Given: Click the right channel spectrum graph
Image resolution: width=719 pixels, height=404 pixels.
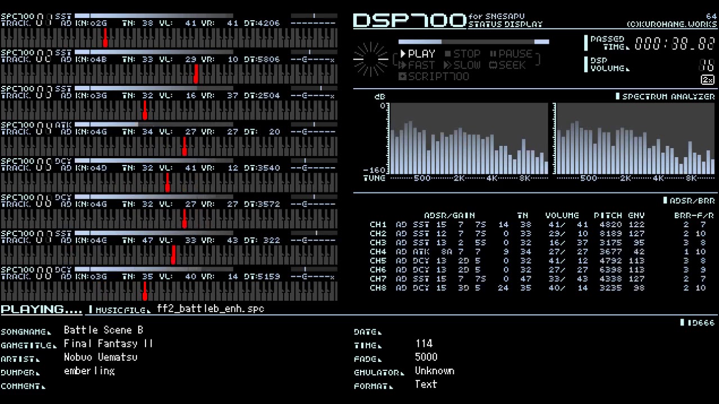Looking at the screenshot, I should coord(635,139).
